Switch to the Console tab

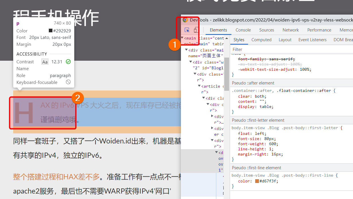pyautogui.click(x=243, y=30)
